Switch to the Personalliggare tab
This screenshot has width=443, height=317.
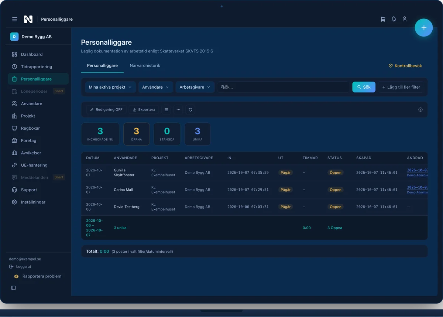tap(102, 66)
